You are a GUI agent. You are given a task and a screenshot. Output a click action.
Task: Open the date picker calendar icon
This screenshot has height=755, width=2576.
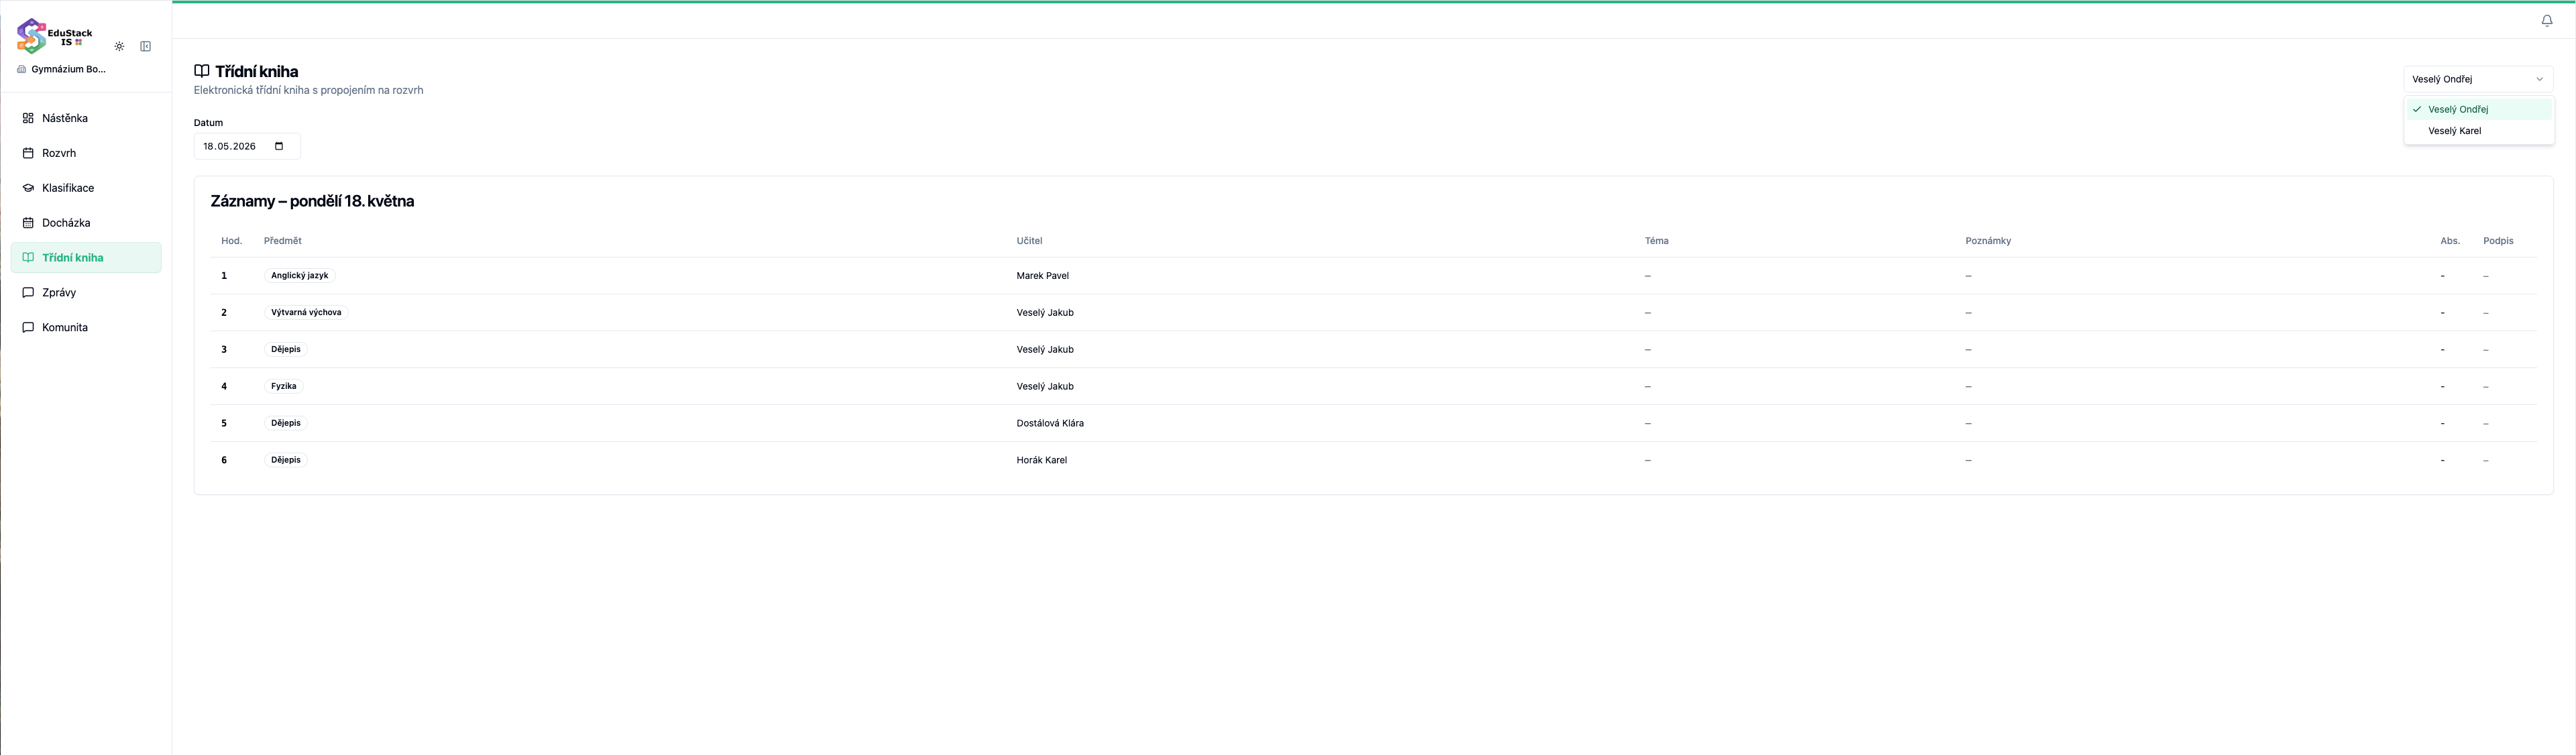pyautogui.click(x=279, y=146)
